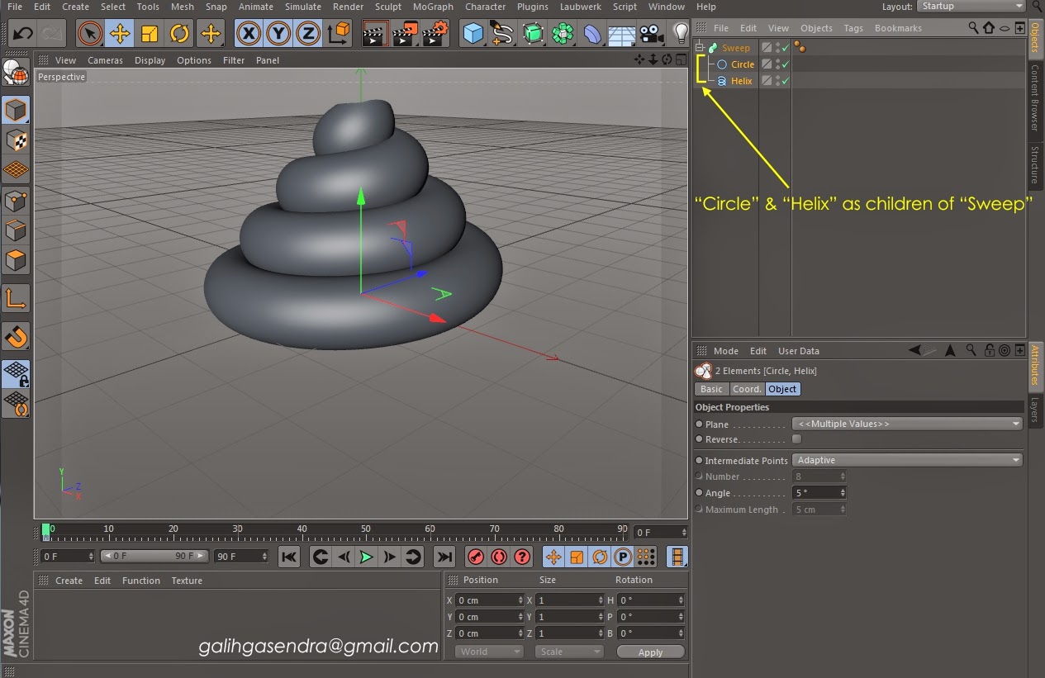
Task: Toggle Z axis lock
Action: click(x=308, y=34)
